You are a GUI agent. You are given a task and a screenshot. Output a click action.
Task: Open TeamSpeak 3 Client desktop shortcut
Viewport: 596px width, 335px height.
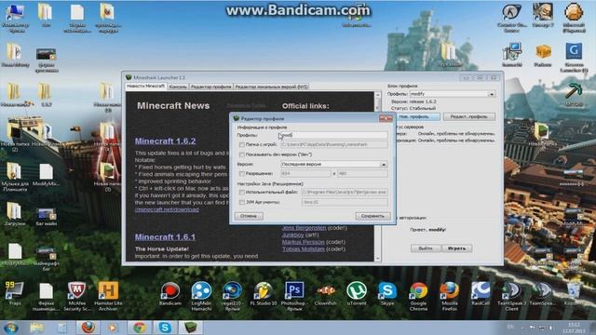point(511,296)
